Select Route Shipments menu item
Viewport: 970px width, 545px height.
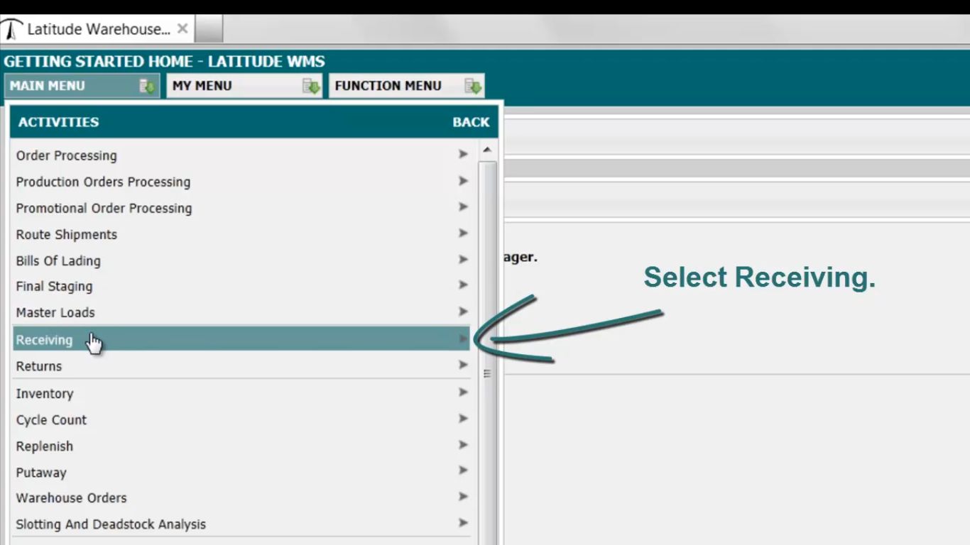(x=241, y=234)
